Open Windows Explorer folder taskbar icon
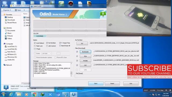The height and width of the screenshot is (97, 172). point(19,95)
